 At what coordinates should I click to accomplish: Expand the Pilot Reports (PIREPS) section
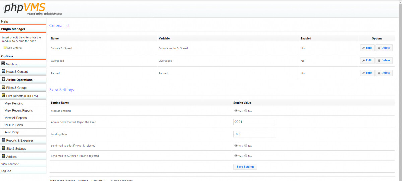23,96
